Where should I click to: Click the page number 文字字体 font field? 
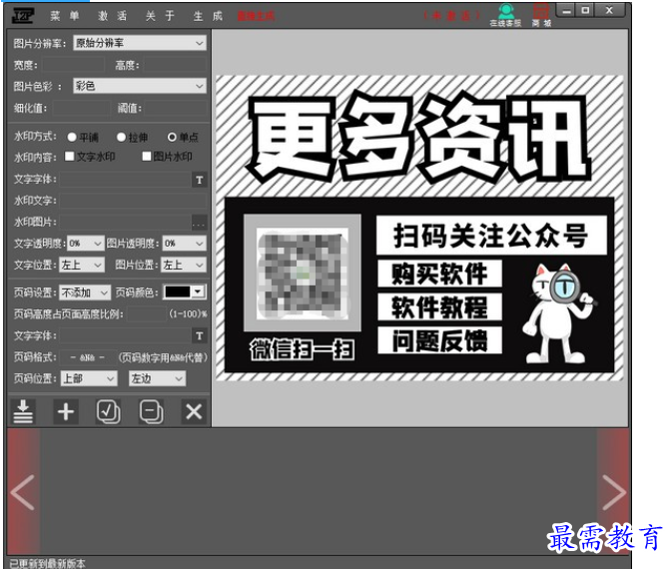(x=126, y=335)
